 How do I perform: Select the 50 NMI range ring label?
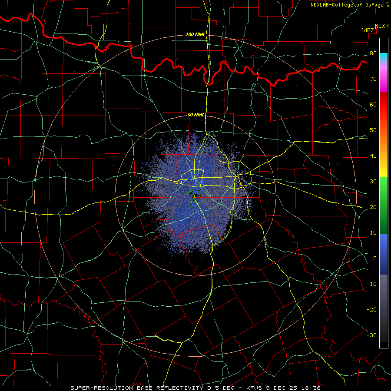pos(195,115)
